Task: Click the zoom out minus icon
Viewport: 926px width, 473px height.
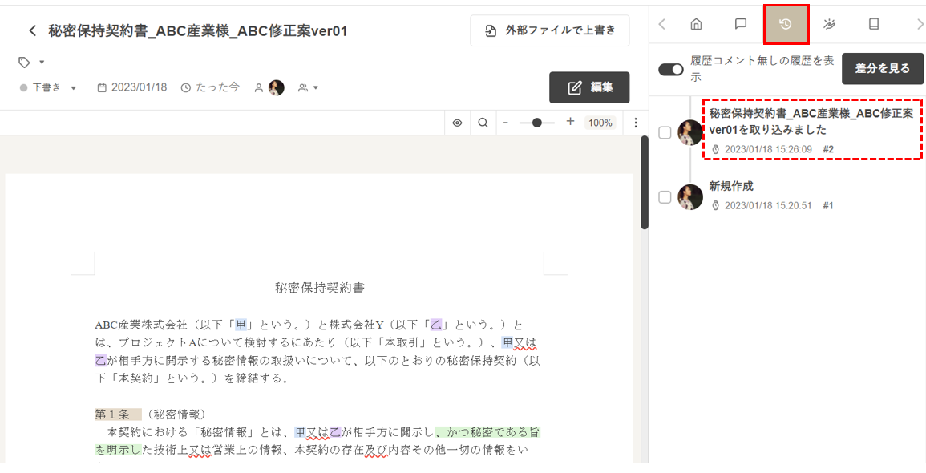Action: point(506,123)
